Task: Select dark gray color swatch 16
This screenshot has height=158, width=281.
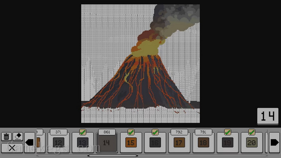Action: pyautogui.click(x=155, y=143)
